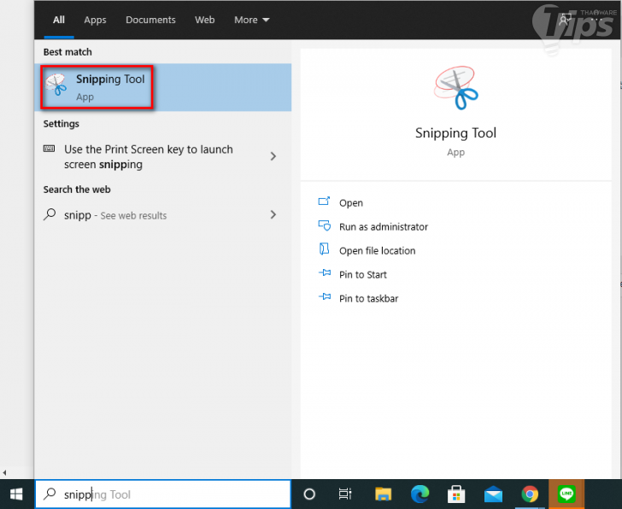622x509 pixels.
Task: Select 'snipp - See web results' suggestion
Action: click(162, 215)
